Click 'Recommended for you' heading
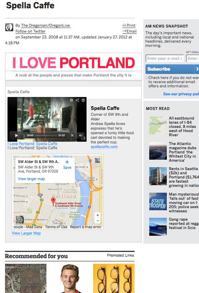This screenshot has width=199, height=293. tap(36, 256)
